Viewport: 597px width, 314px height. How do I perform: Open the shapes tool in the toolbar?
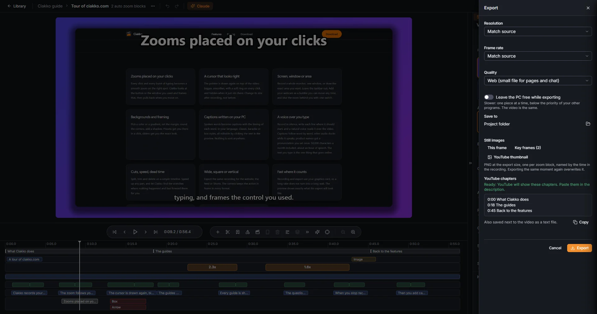tap(248, 232)
